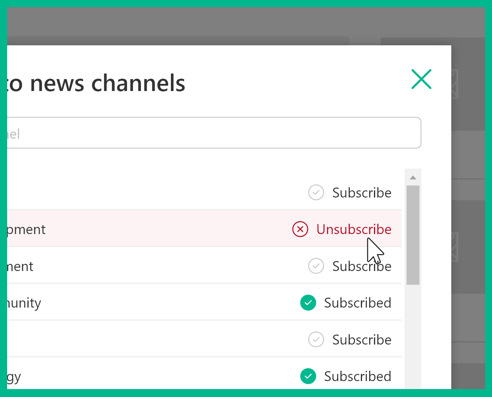Click grey check icon in row above "gy"

pos(316,340)
